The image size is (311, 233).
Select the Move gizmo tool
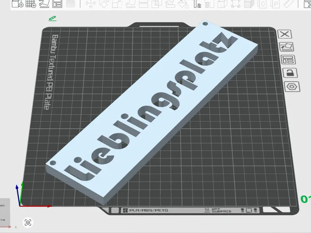91,4
